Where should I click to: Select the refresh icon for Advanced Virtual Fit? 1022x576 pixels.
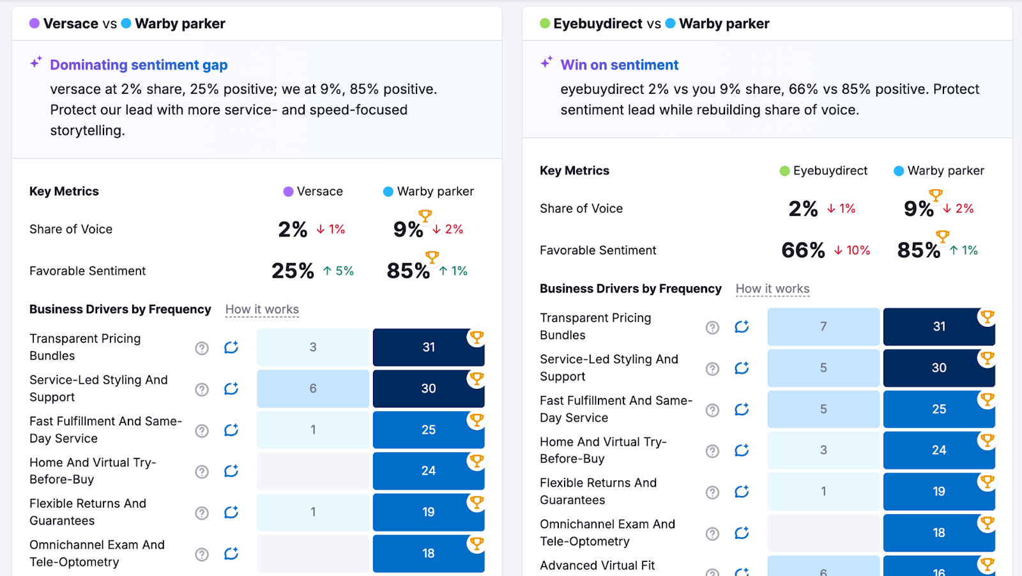(x=742, y=573)
